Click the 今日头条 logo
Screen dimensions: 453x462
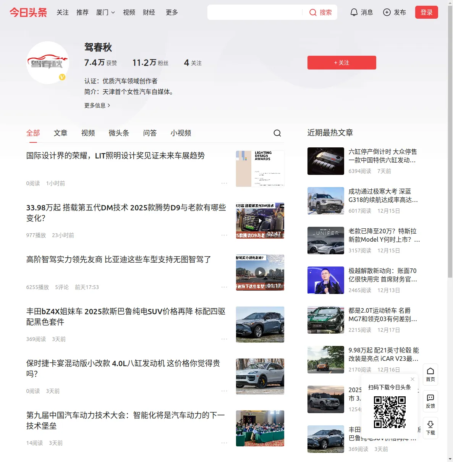pos(28,12)
